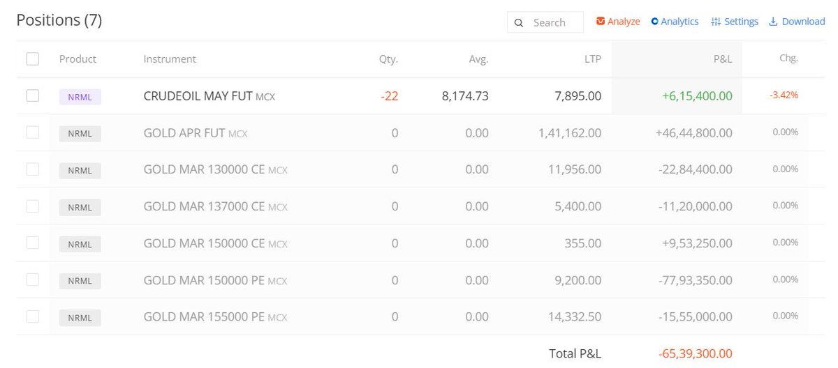The height and width of the screenshot is (368, 838).
Task: Open positions Settings
Action: pyautogui.click(x=735, y=22)
